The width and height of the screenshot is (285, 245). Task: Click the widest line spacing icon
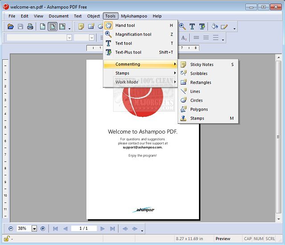[216, 37]
